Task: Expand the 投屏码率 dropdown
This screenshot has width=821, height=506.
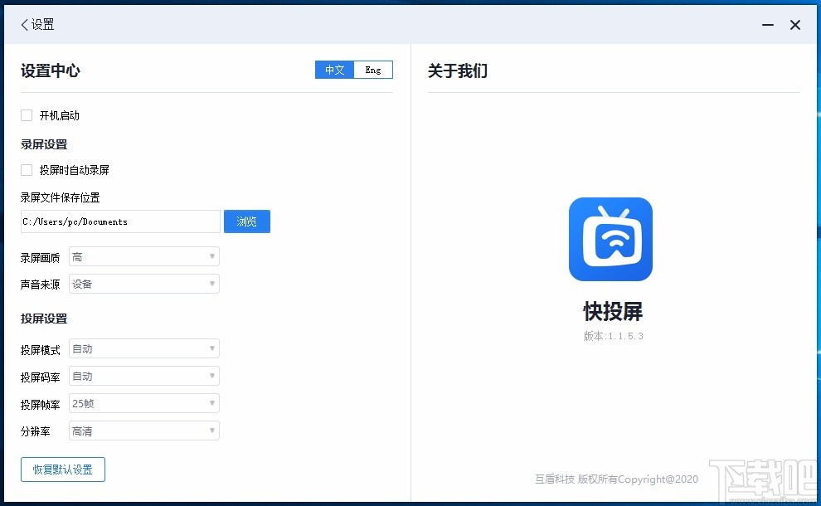Action: click(x=144, y=376)
